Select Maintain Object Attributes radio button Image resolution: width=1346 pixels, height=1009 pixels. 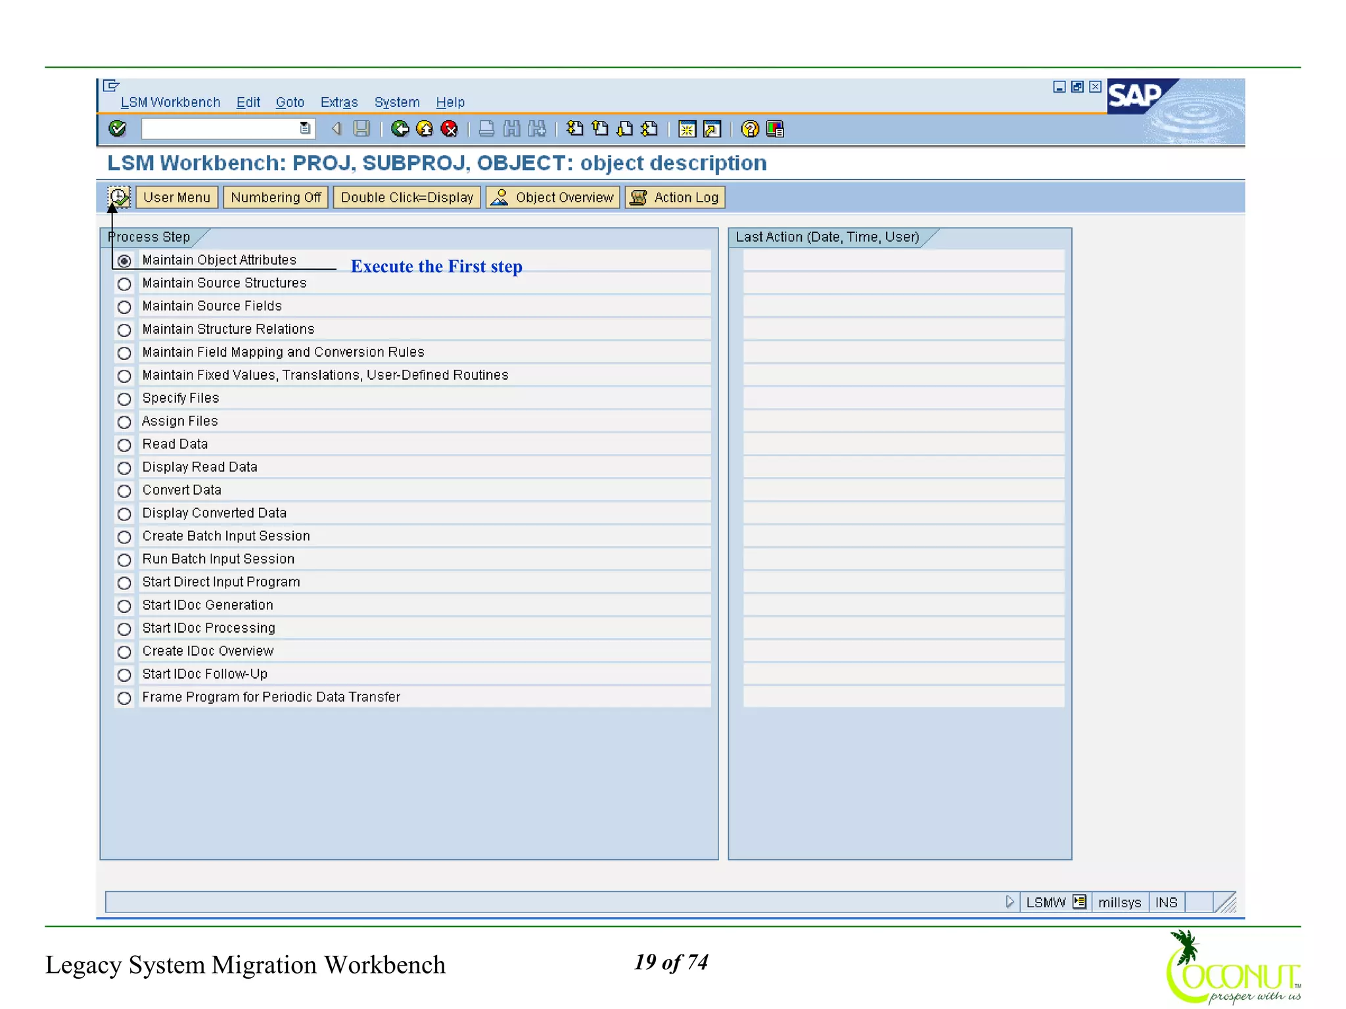tap(124, 261)
